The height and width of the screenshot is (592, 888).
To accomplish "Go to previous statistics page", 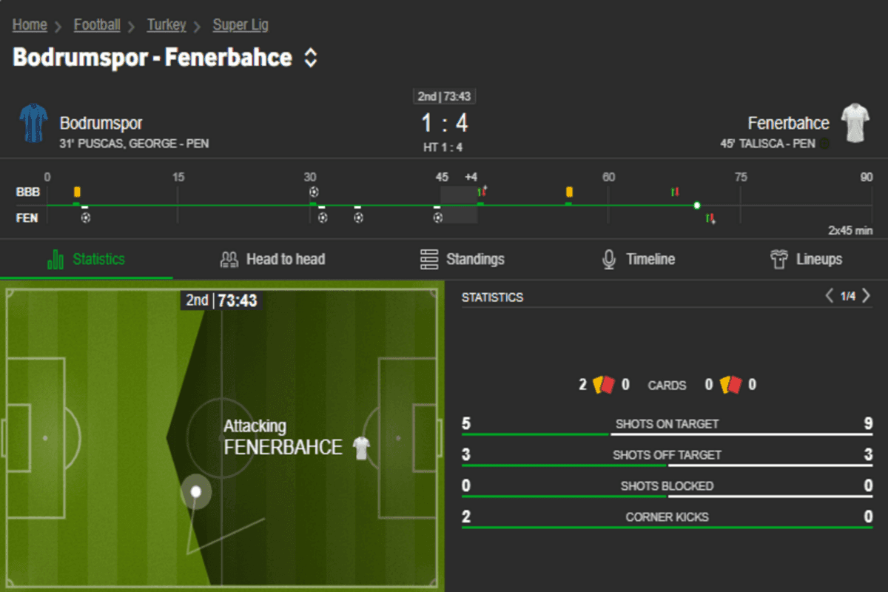I will (x=830, y=296).
